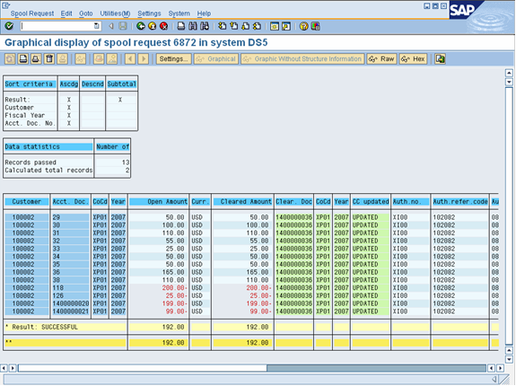Open the Help menu

(204, 13)
